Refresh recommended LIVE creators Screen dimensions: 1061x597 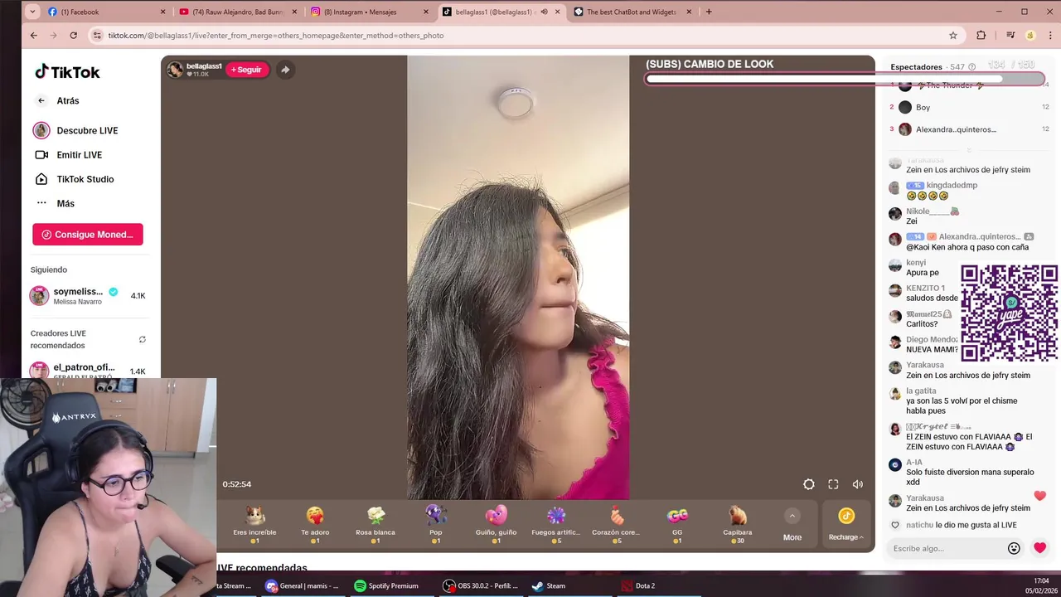point(143,339)
